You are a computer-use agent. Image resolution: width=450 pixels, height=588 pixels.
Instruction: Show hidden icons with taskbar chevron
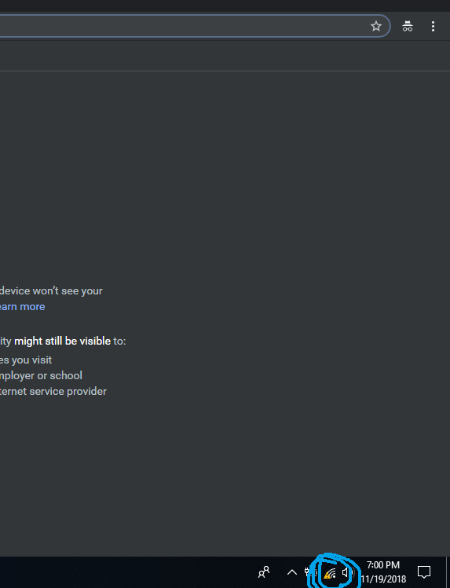[291, 572]
